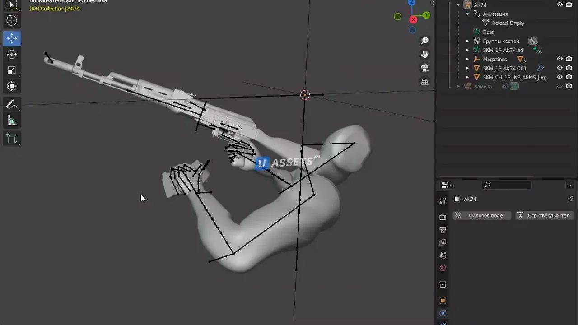Click the negative green axis circle on gizmo
The height and width of the screenshot is (325, 578).
click(397, 17)
